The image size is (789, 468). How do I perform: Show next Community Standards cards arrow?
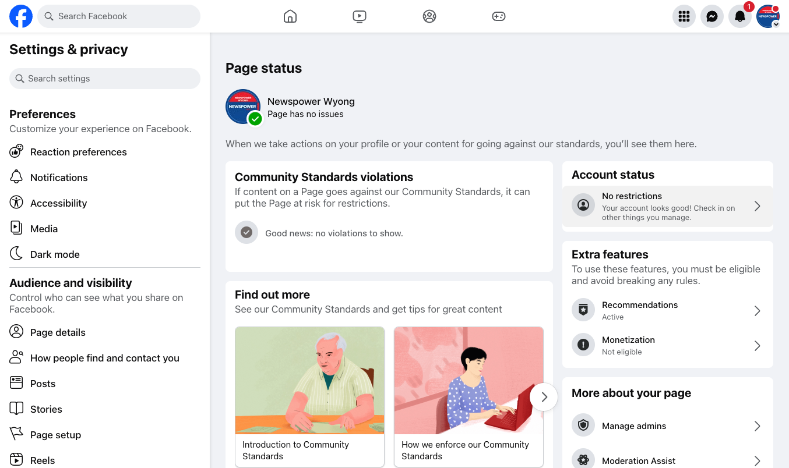(x=544, y=397)
